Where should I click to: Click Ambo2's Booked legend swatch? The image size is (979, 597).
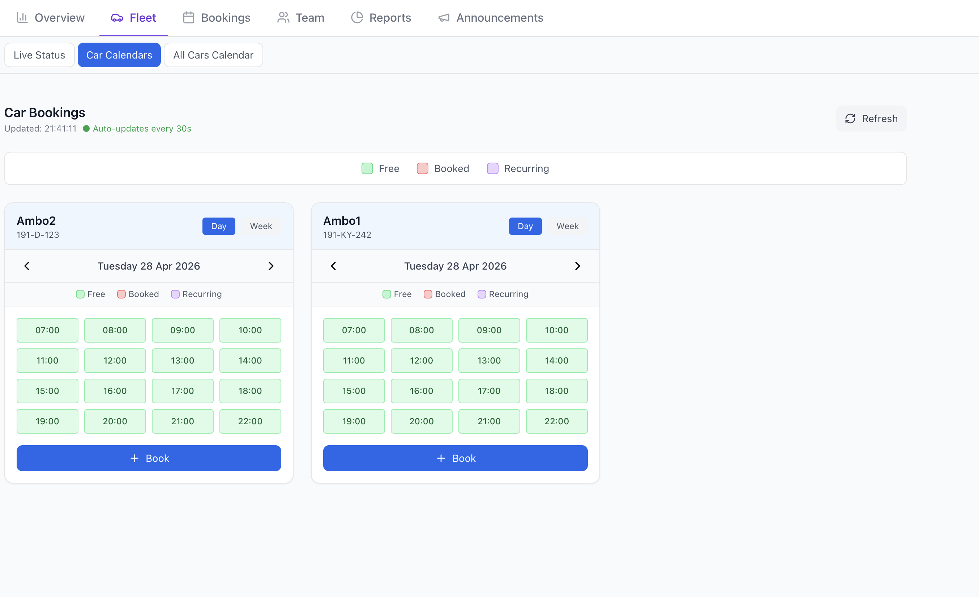(121, 294)
